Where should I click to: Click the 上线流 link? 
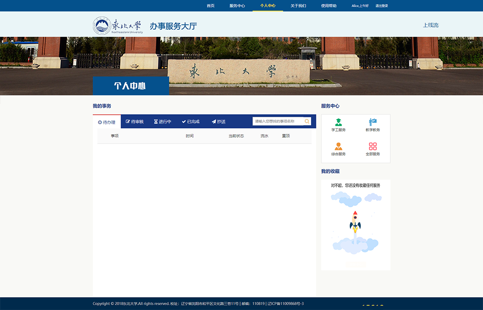(x=430, y=25)
